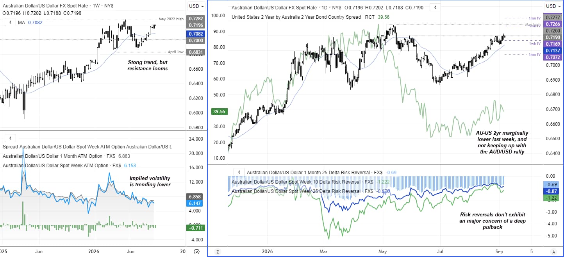Click the '1wk IV' label below 0.7190

(x=535, y=43)
